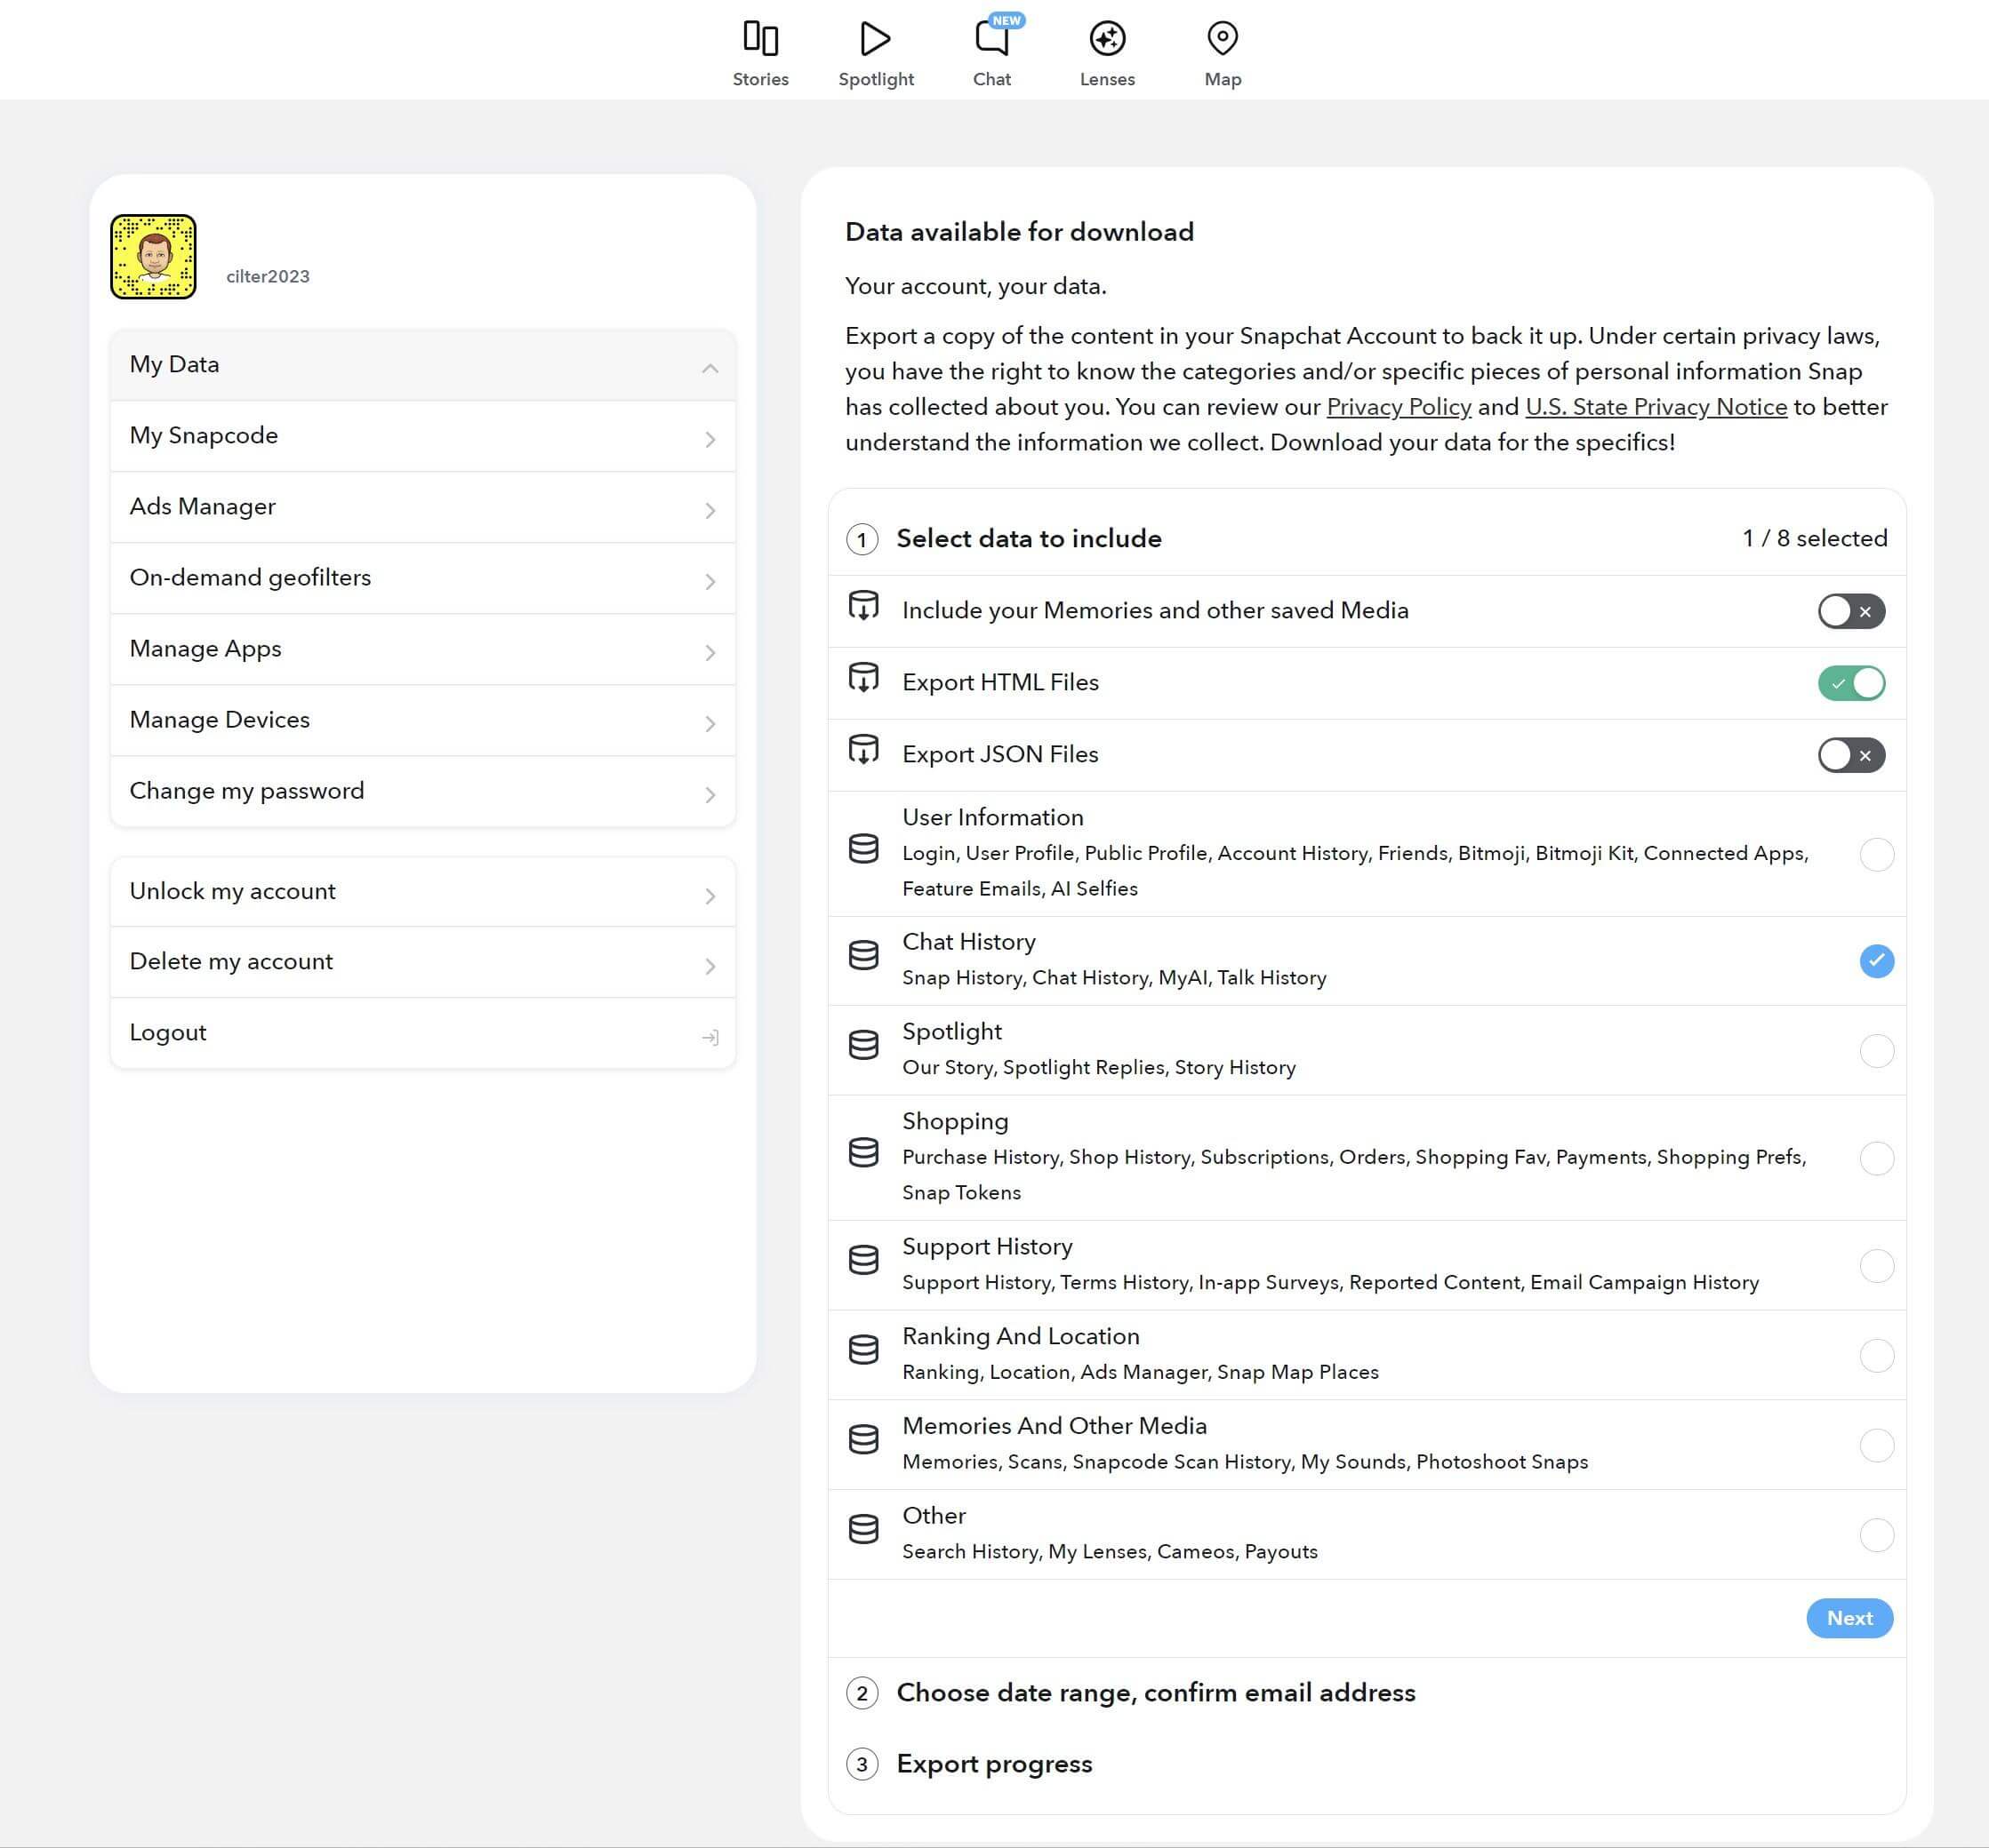The height and width of the screenshot is (1848, 1989).
Task: Select the User Information checkbox
Action: coord(1876,854)
